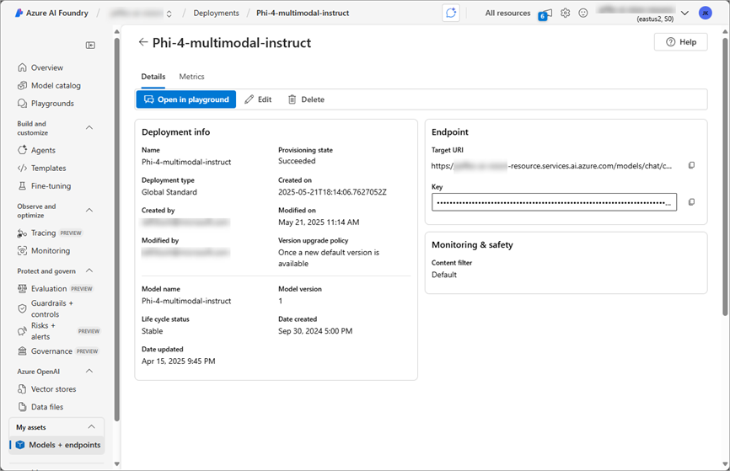Click the 'Global Standard' deployment type value
The width and height of the screenshot is (730, 471).
(x=169, y=192)
